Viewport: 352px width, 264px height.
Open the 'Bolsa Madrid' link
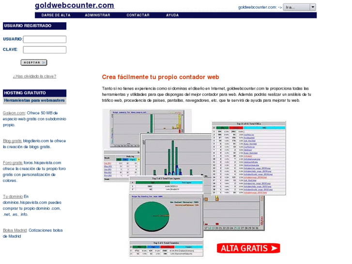click(x=15, y=230)
